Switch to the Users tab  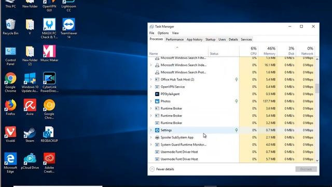222,39
